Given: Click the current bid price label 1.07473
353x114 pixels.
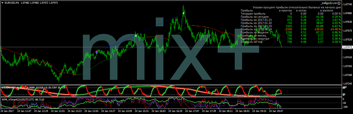Looking at the screenshot, I should tap(347, 47).
